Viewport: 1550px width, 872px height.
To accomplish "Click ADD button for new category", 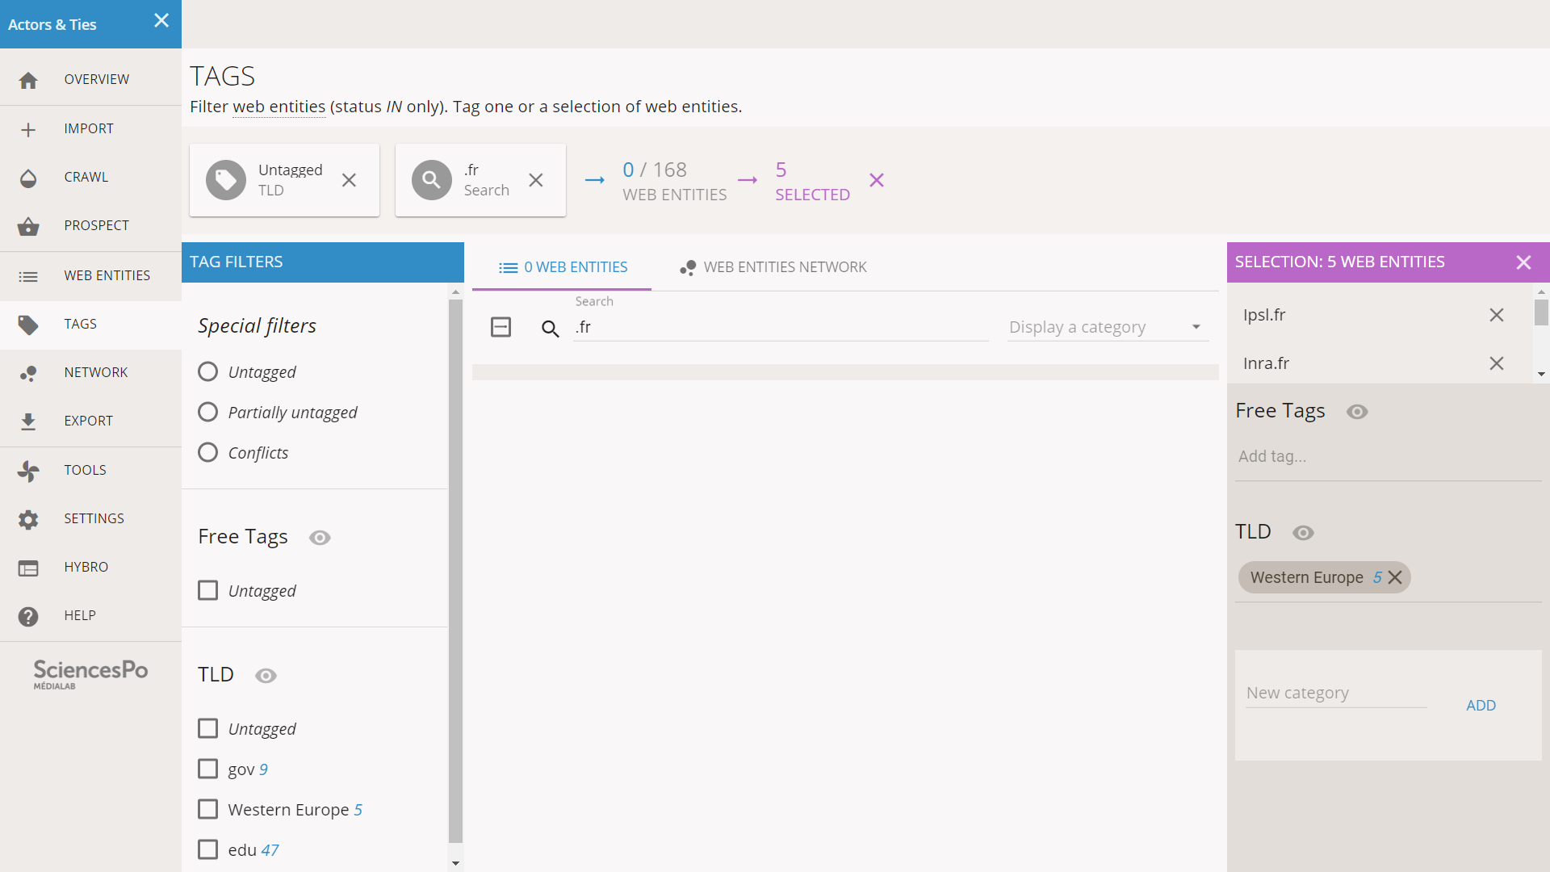I will tap(1482, 704).
